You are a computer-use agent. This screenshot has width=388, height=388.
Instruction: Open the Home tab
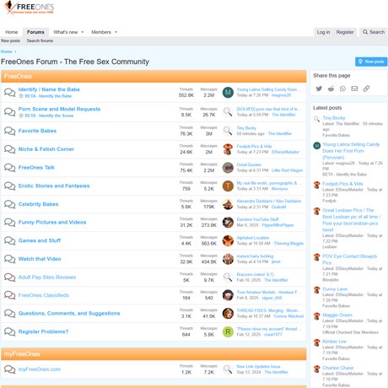pos(12,32)
